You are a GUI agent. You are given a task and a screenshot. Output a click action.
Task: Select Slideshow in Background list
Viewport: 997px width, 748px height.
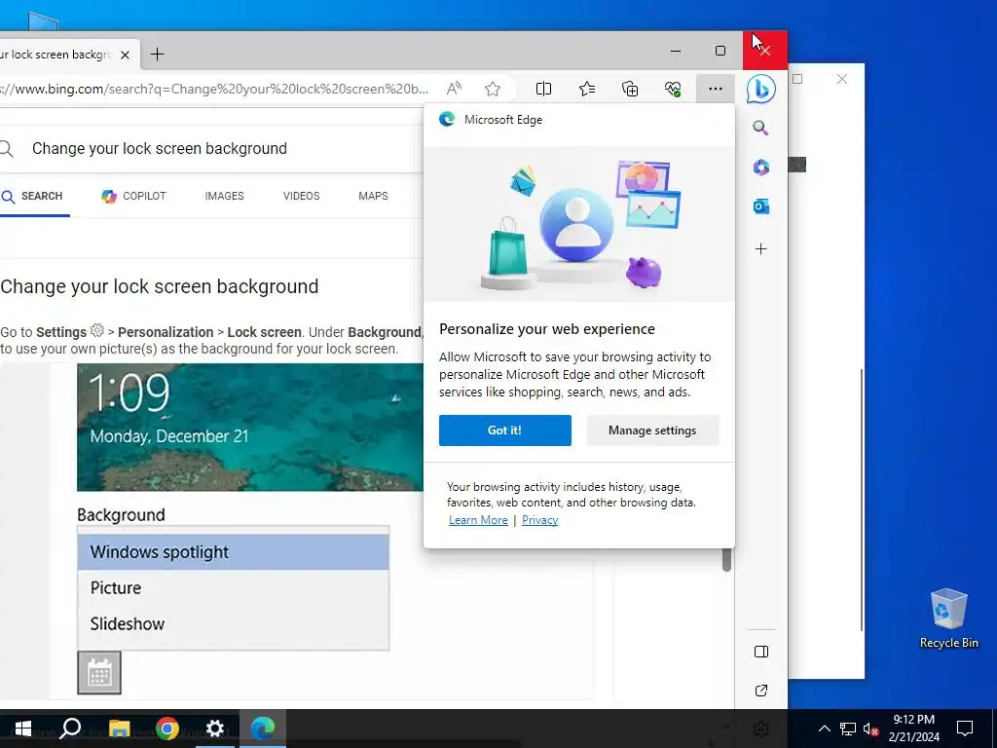click(233, 624)
